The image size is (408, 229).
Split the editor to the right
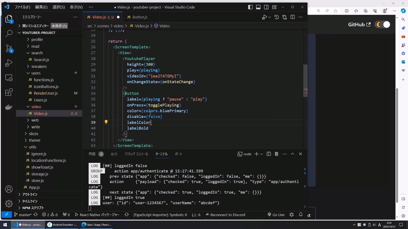coord(292,17)
